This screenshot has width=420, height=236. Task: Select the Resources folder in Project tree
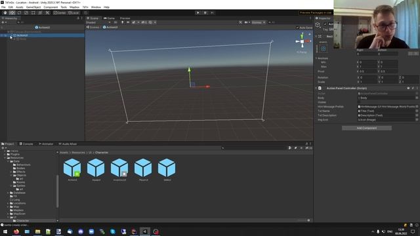(16, 158)
